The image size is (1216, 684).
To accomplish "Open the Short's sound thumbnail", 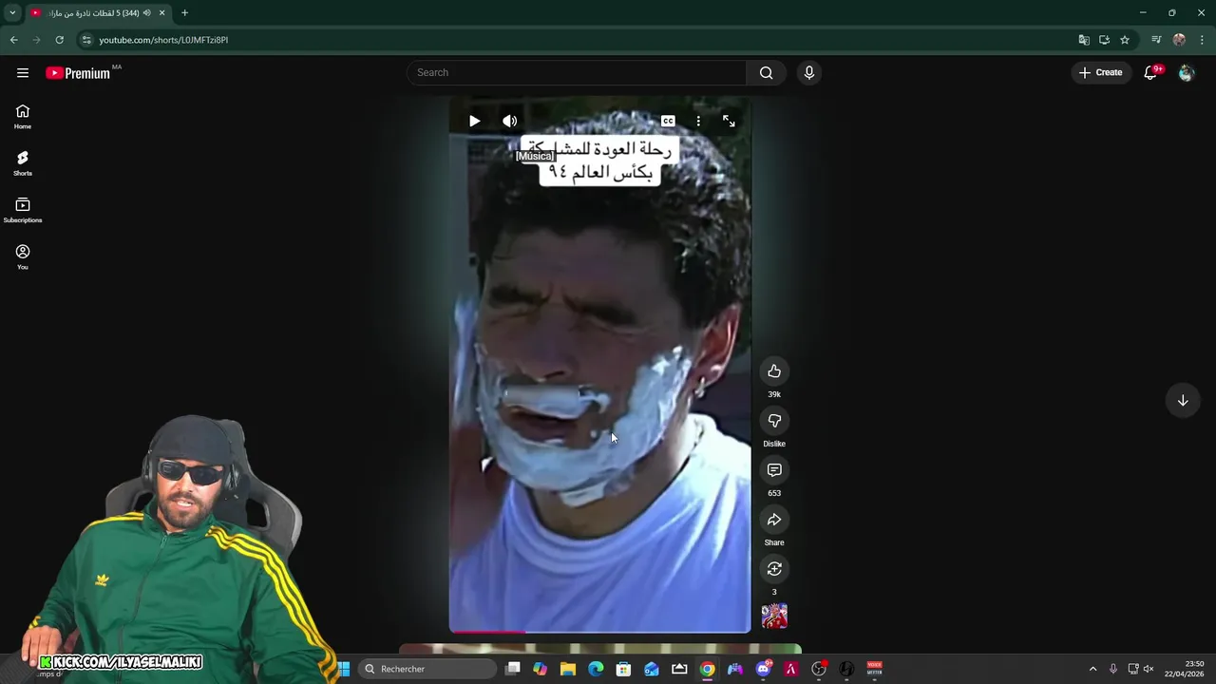I will tap(774, 617).
